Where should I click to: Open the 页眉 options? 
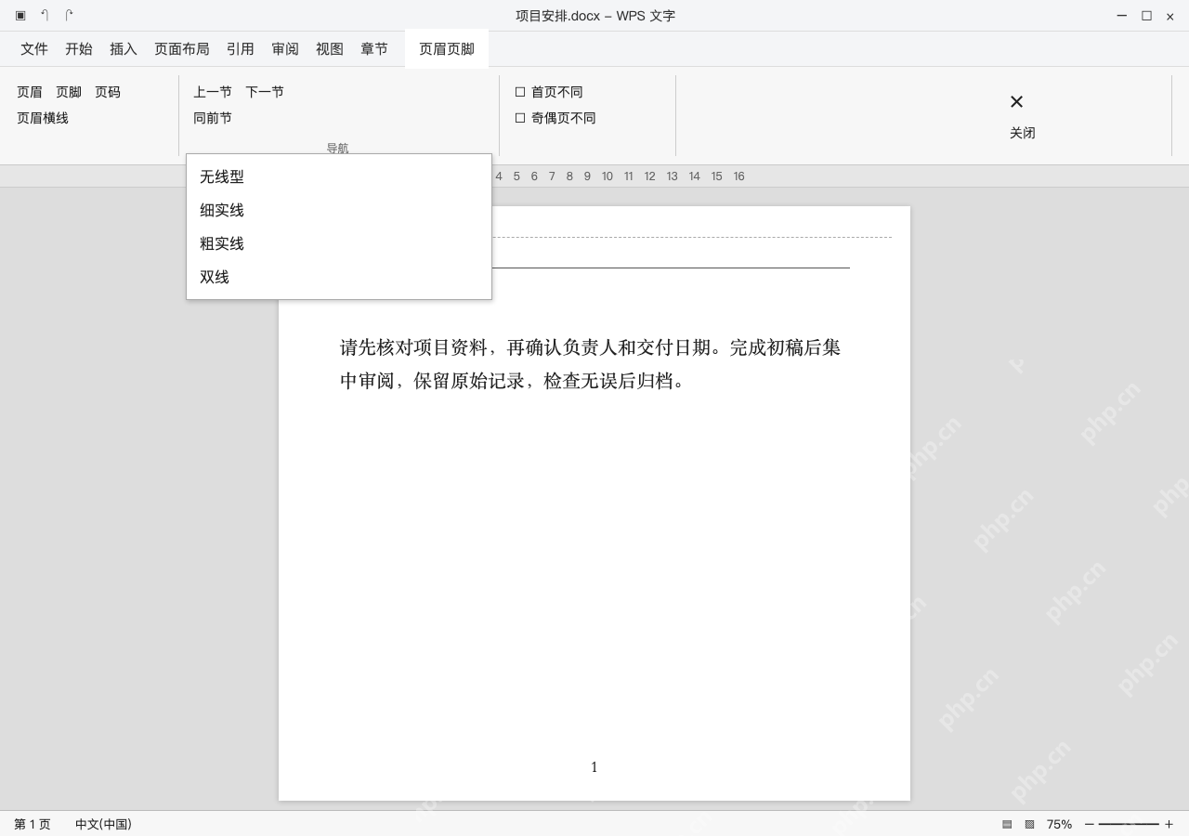(30, 92)
